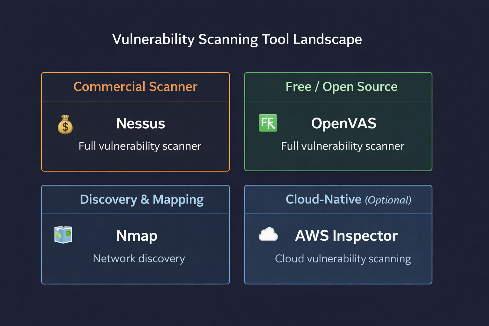Click the word 'Free' in green header
489x326 pixels.
pos(298,87)
